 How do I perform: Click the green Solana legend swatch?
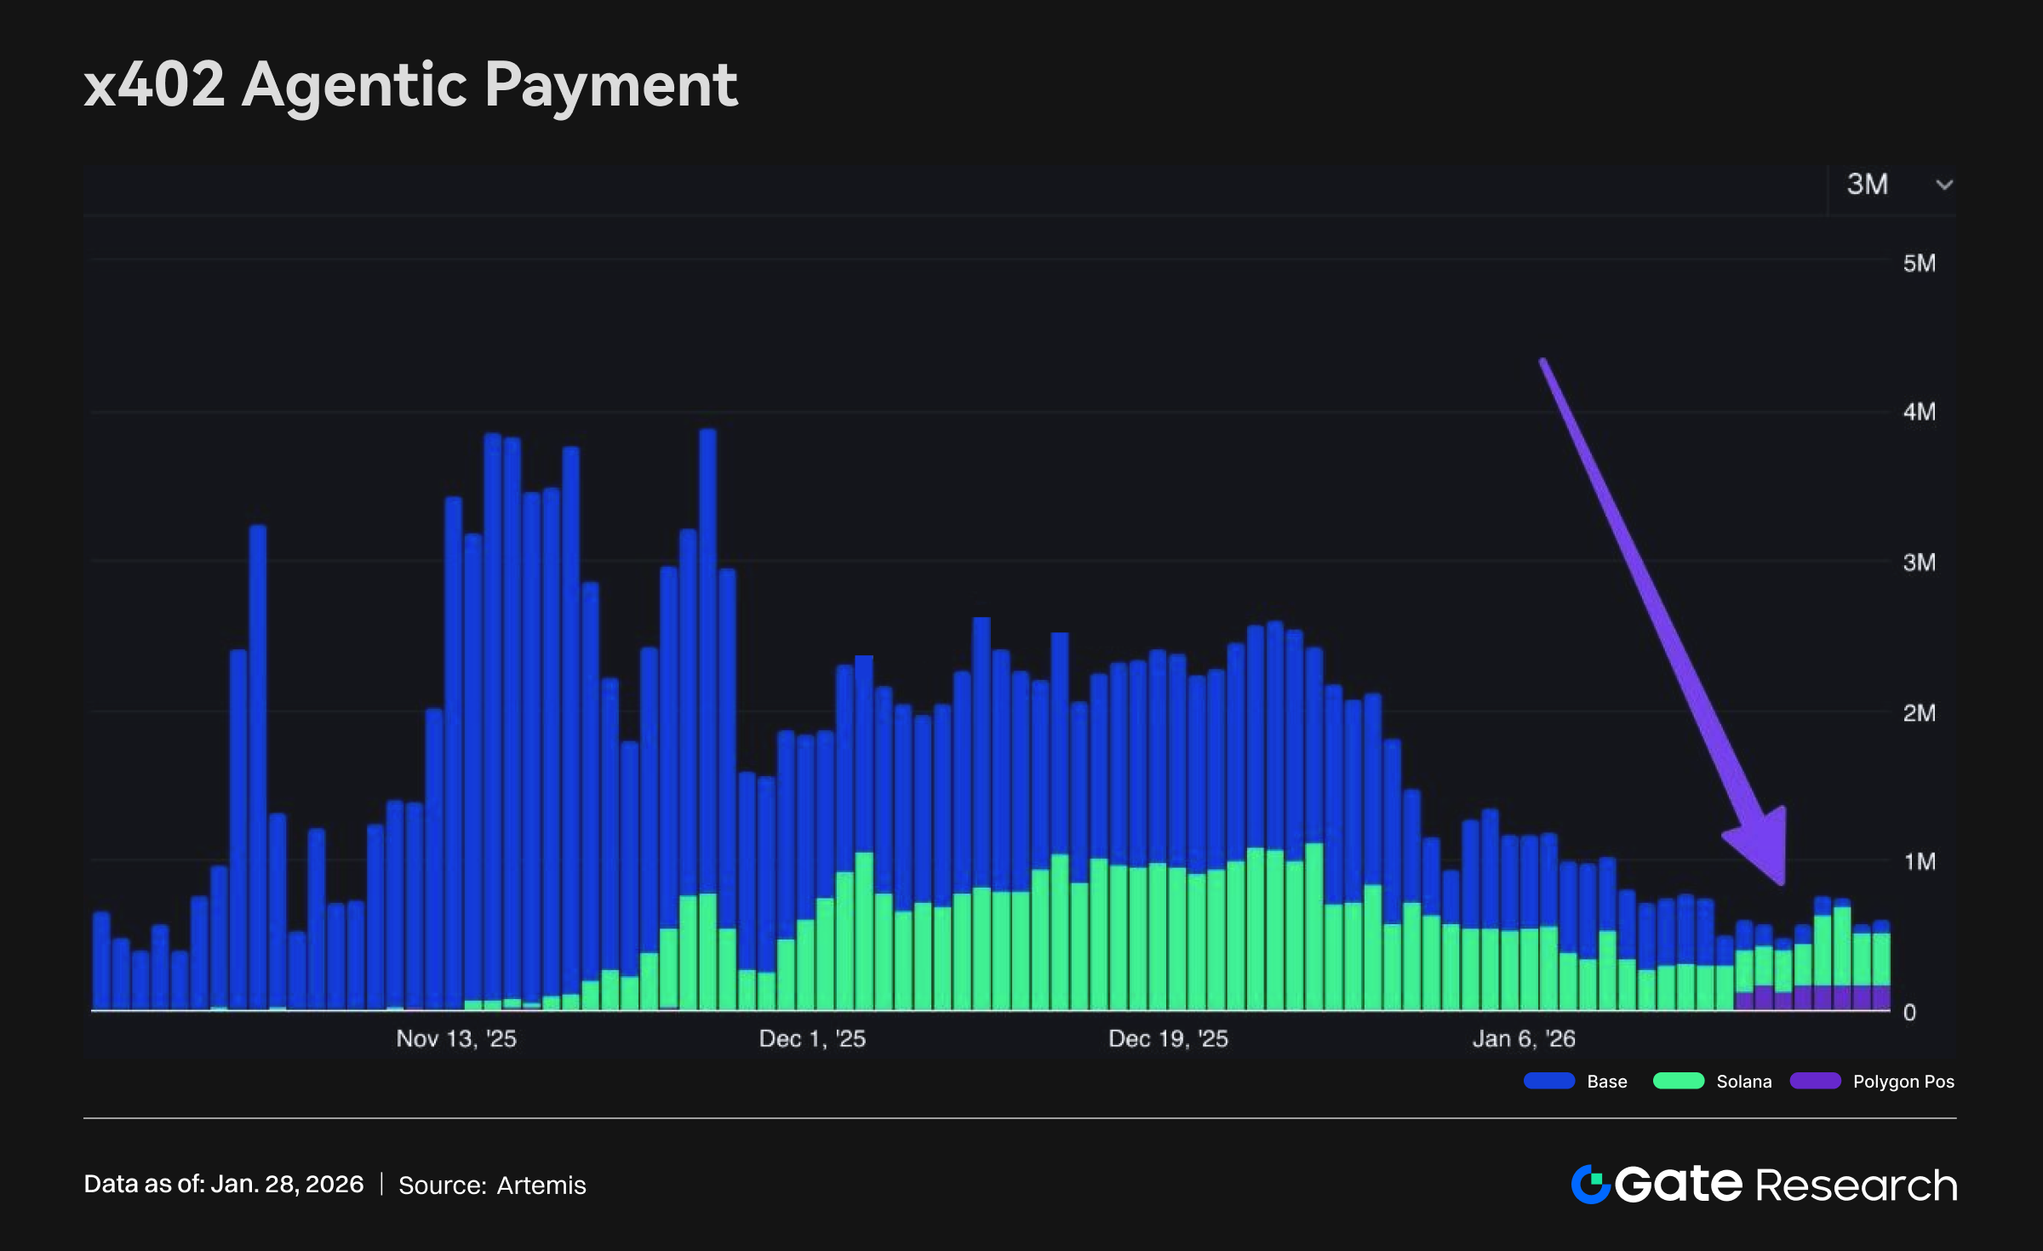(1678, 1082)
